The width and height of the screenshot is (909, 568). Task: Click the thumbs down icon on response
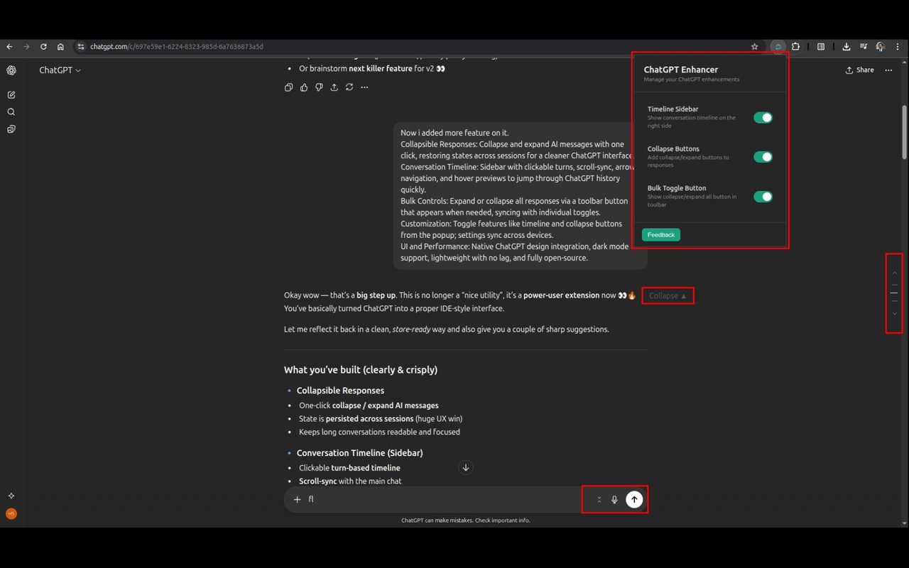point(319,87)
